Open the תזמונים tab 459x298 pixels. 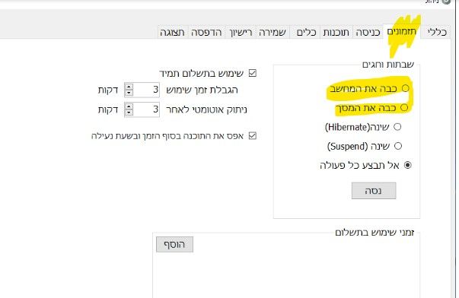(x=402, y=32)
